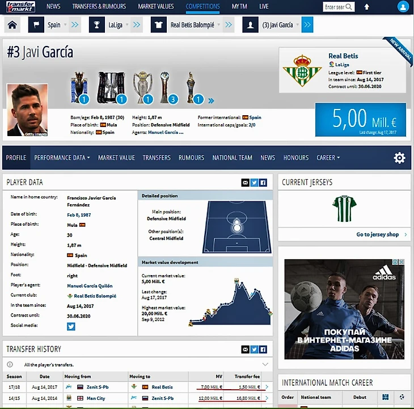
Task: Click blue double arrow after Javi García
Action: pyautogui.click(x=307, y=25)
